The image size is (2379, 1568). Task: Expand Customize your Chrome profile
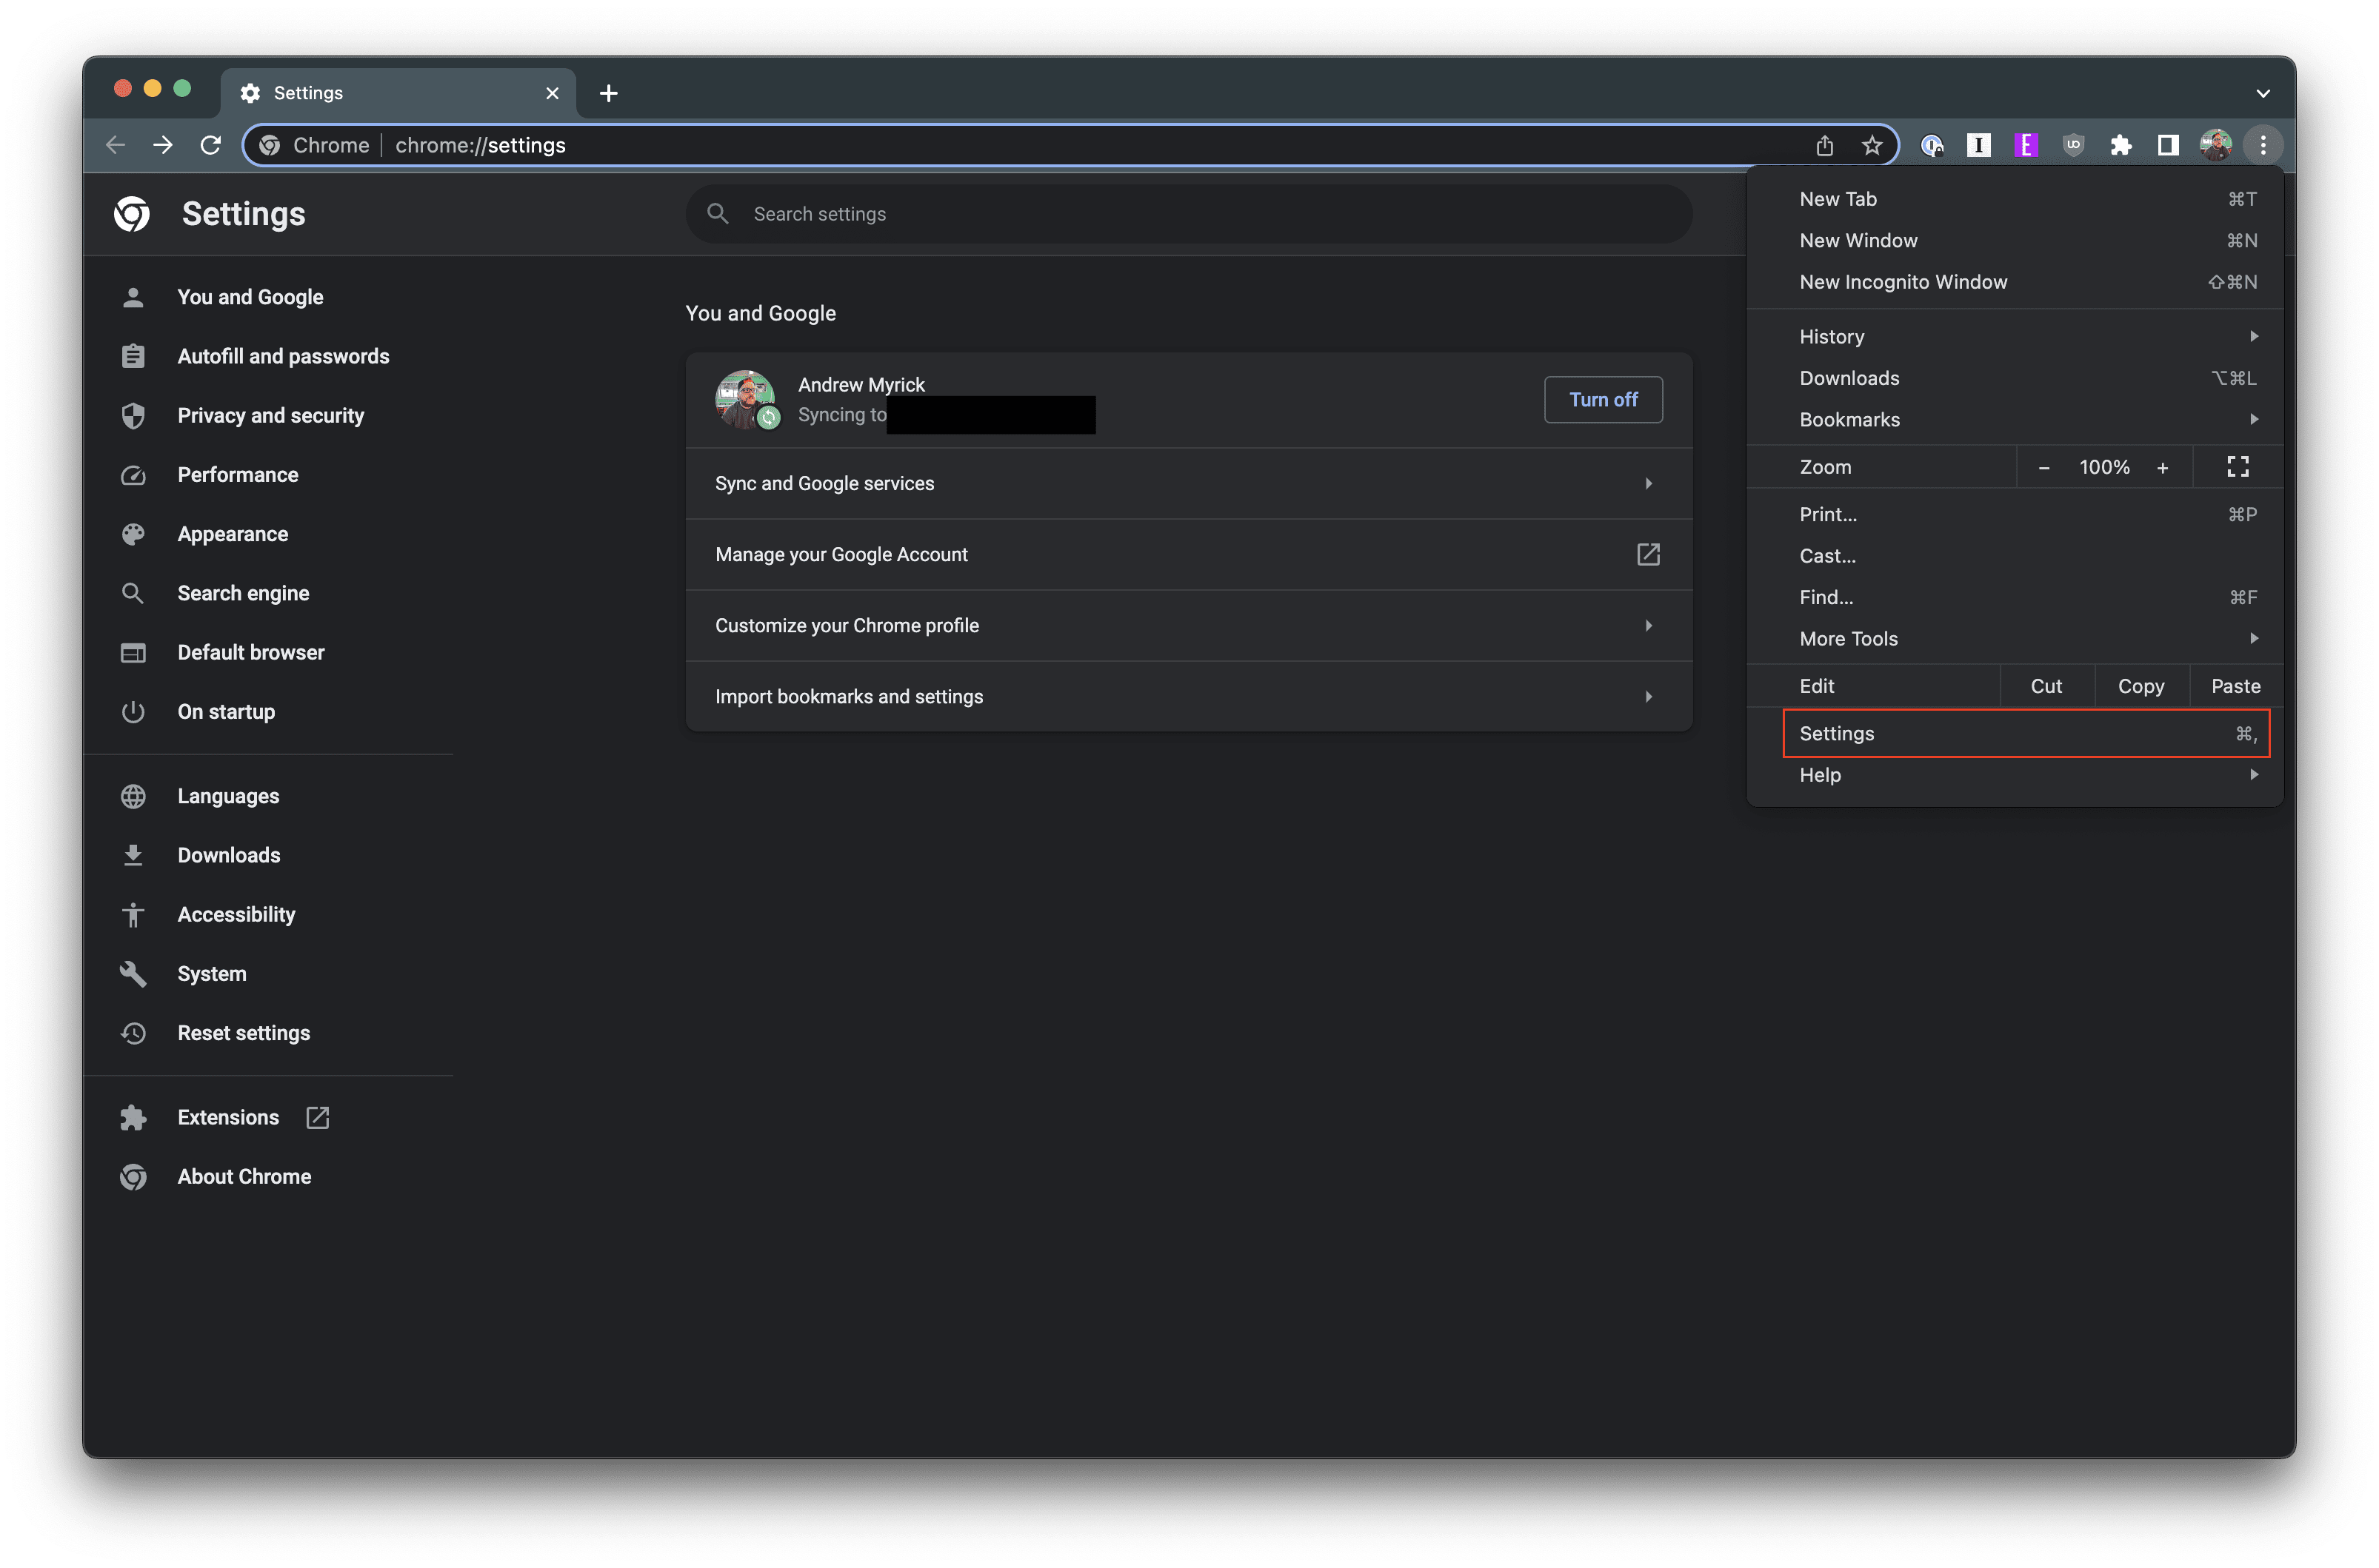1189,625
